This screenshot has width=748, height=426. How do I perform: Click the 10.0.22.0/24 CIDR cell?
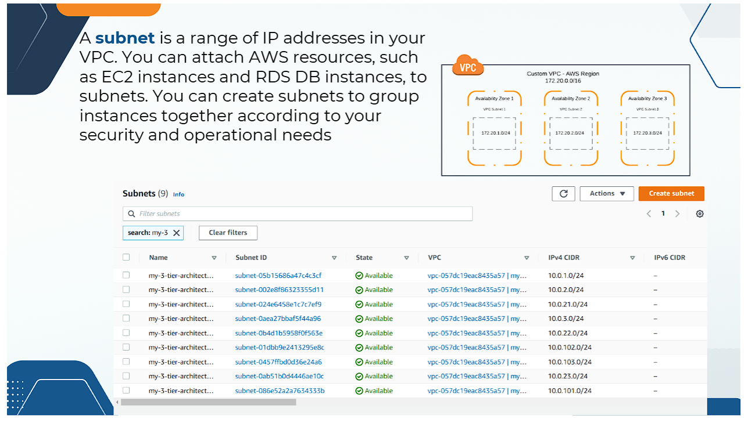(568, 333)
